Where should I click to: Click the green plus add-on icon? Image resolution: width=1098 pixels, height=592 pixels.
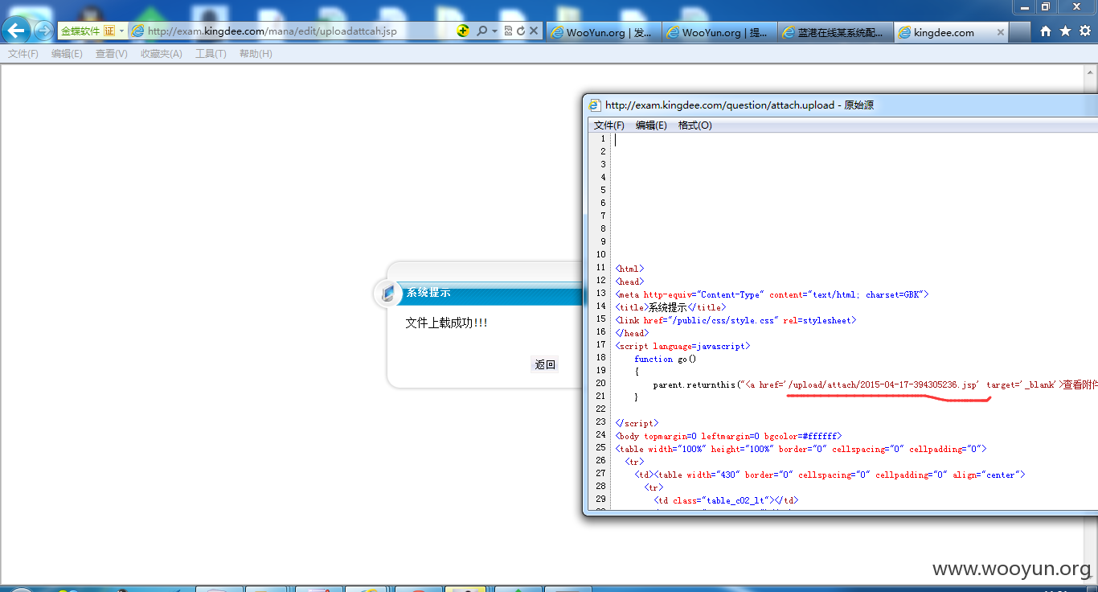click(x=463, y=31)
